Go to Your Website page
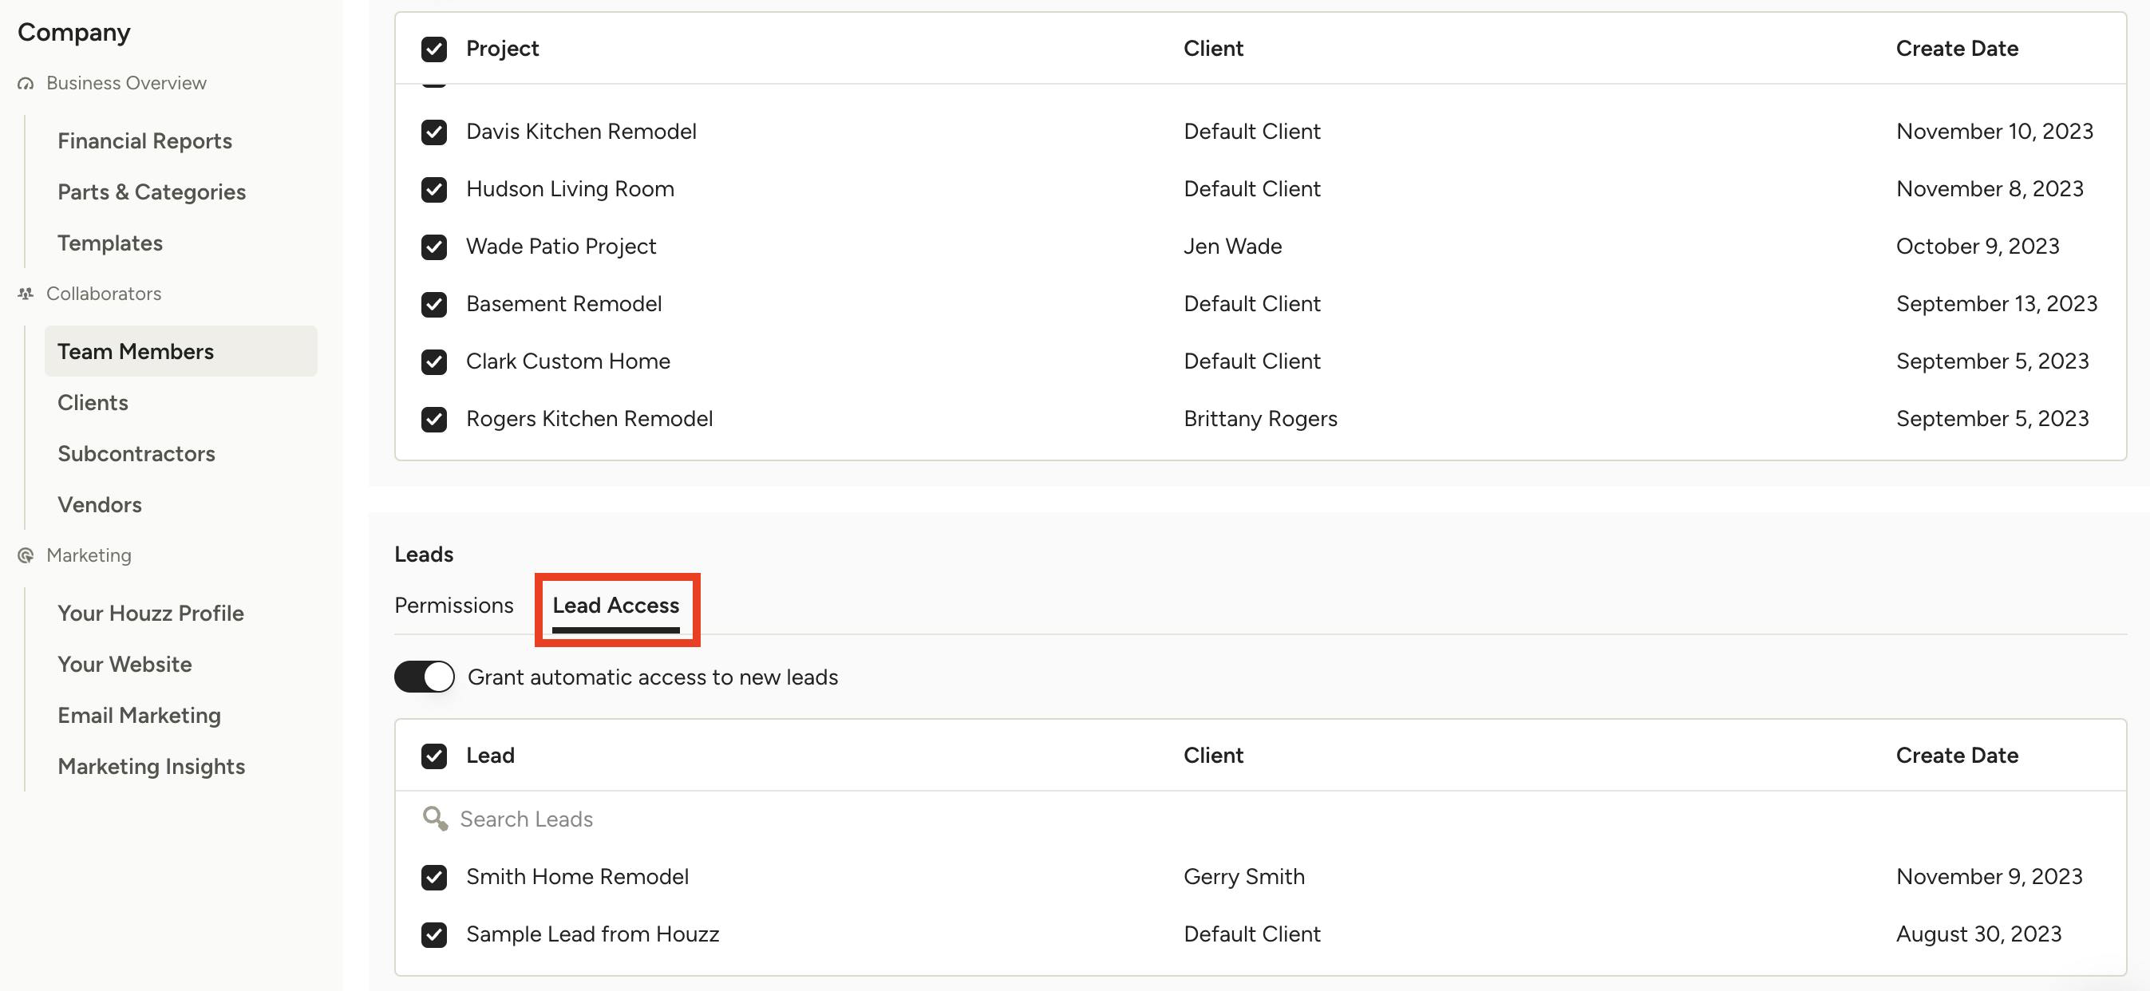The height and width of the screenshot is (991, 2150). pyautogui.click(x=124, y=664)
